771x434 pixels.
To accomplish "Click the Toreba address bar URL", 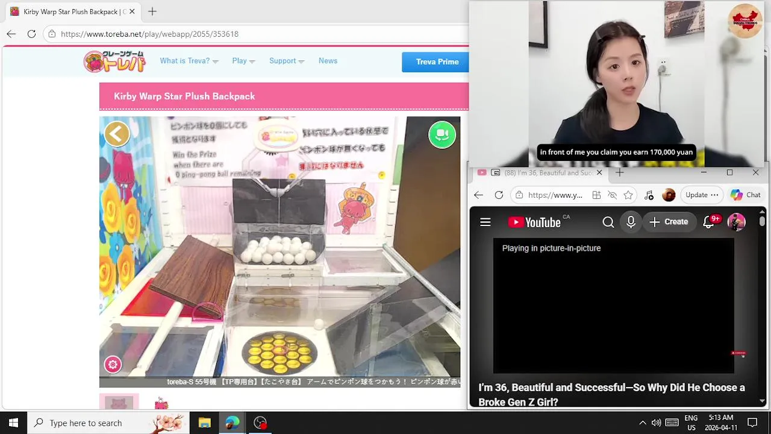I will coord(149,34).
